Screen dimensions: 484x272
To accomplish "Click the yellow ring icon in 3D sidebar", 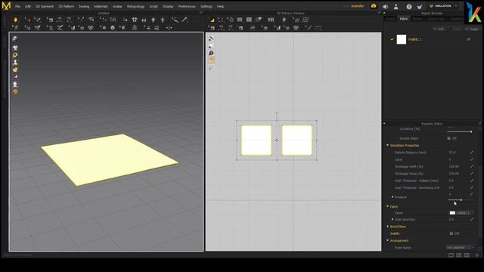I will tap(15, 55).
